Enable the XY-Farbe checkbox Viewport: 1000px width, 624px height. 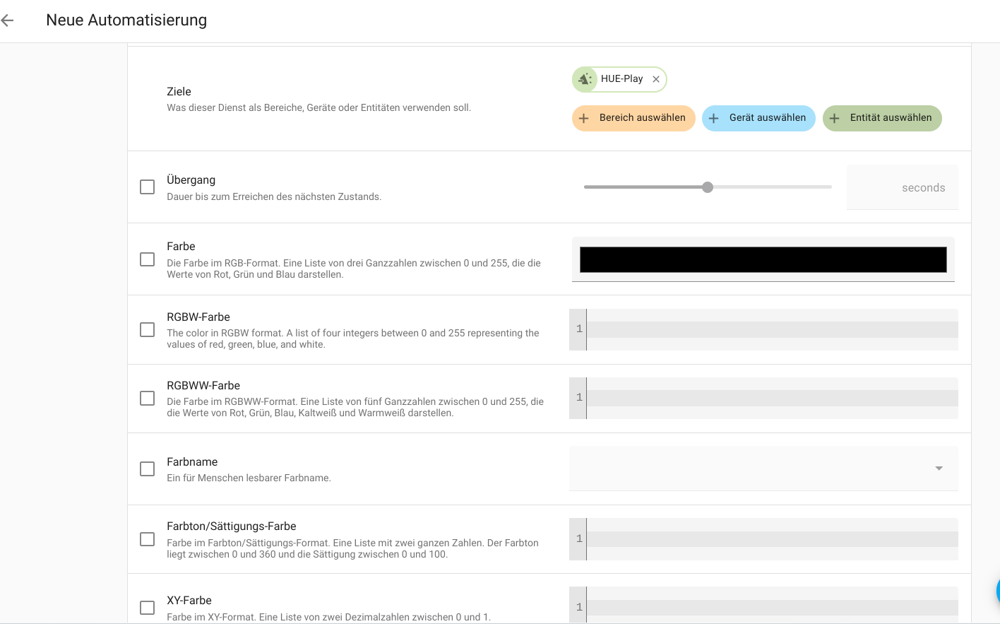point(148,608)
